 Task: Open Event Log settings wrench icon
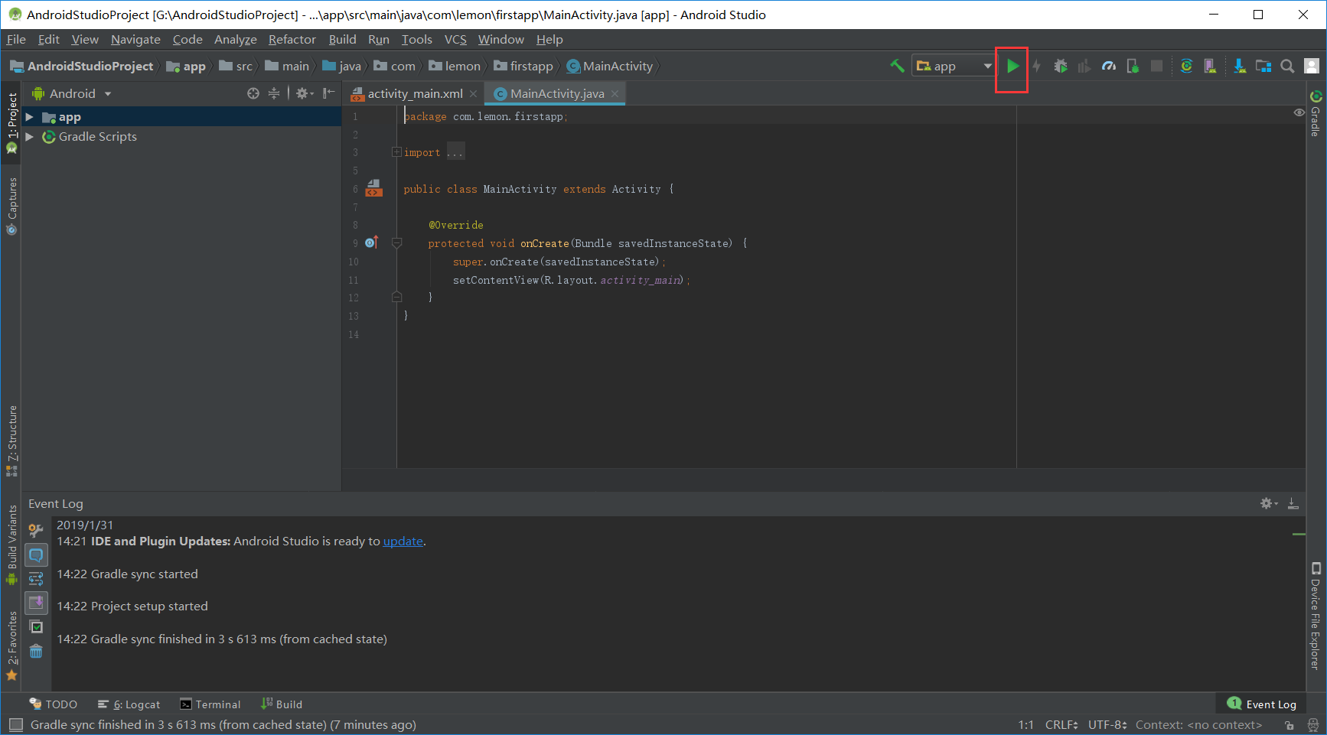point(36,530)
